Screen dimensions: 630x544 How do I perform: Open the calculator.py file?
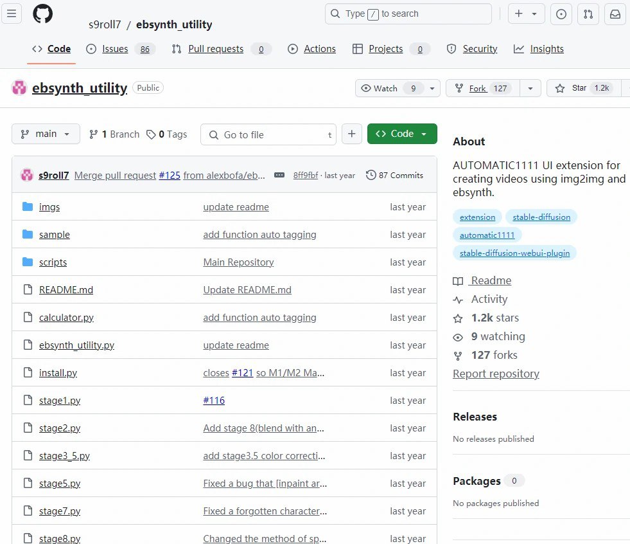66,318
